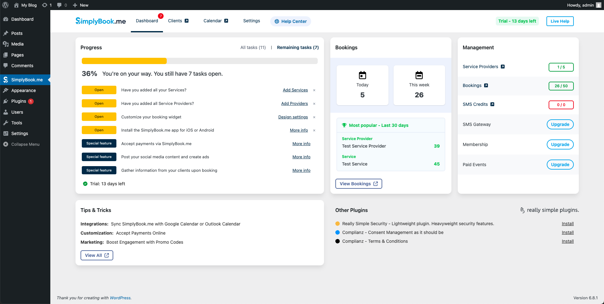Viewport: 604px width, 304px height.
Task: Click the Most popular trophy icon
Action: tap(344, 125)
